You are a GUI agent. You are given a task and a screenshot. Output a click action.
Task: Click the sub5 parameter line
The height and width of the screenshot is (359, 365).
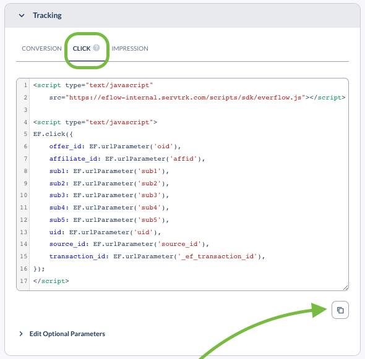point(109,220)
